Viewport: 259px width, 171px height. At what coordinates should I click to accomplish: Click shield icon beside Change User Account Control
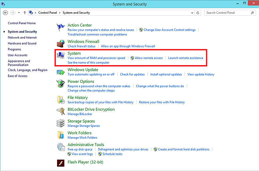pos(141,30)
